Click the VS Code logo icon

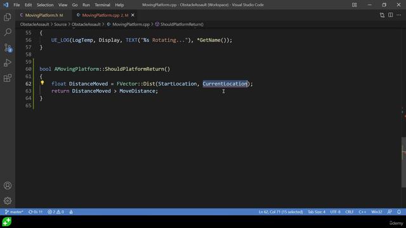pos(6,5)
